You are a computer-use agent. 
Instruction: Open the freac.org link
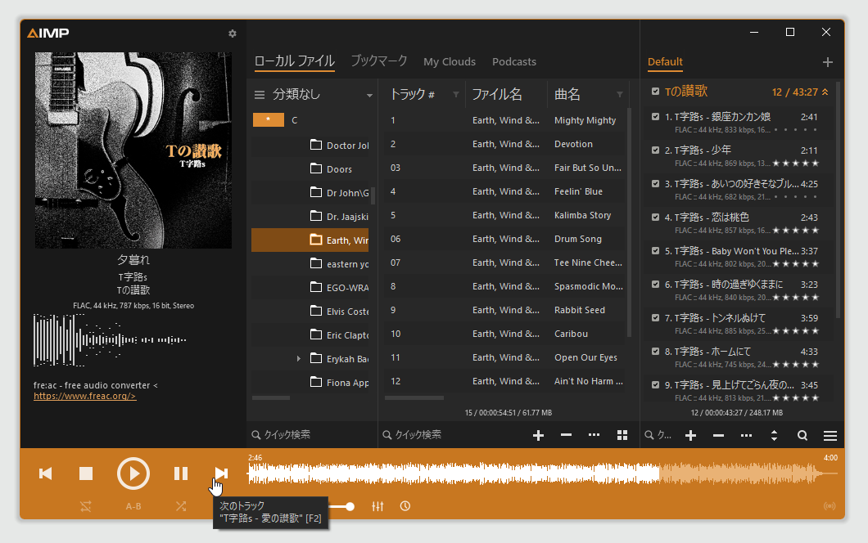[x=84, y=396]
